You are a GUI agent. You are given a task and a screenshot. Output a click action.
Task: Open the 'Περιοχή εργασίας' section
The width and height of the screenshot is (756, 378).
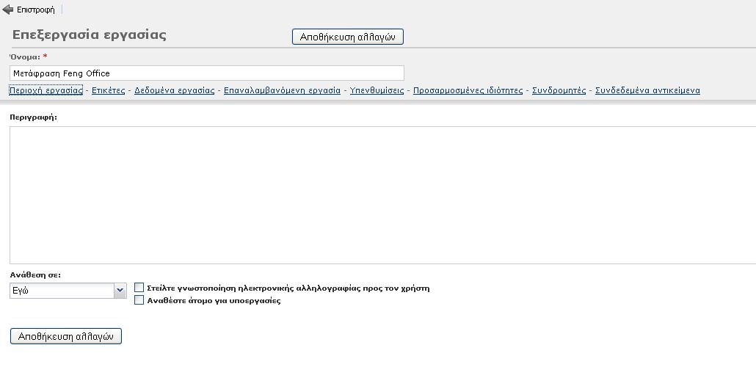[46, 90]
